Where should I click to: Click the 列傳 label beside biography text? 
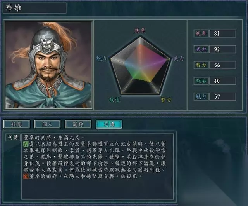click(x=13, y=138)
